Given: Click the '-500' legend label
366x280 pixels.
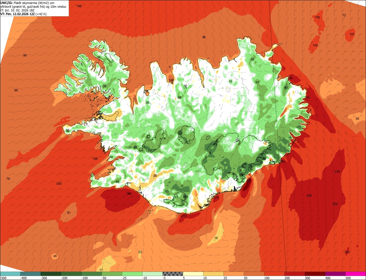Looking at the screenshot, I should point(3,278).
